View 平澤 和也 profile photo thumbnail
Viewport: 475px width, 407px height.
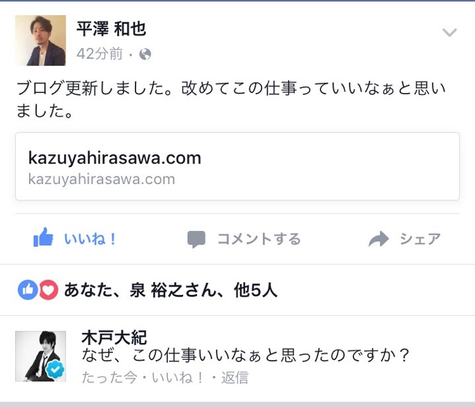click(40, 40)
